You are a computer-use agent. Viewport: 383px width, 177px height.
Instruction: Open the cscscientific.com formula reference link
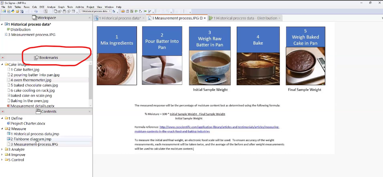coord(219,129)
